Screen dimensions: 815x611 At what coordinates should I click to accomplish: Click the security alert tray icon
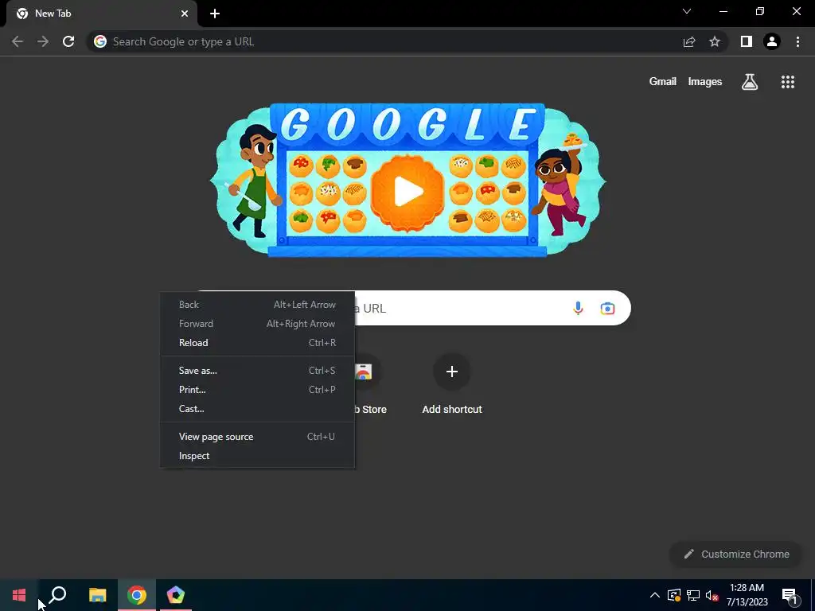click(674, 595)
